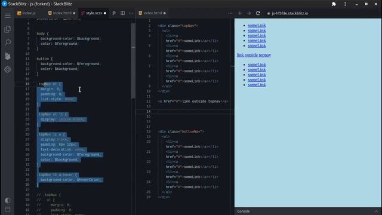This screenshot has width=382, height=215.
Task: Open more actions in the right editor pane
Action: (230, 13)
